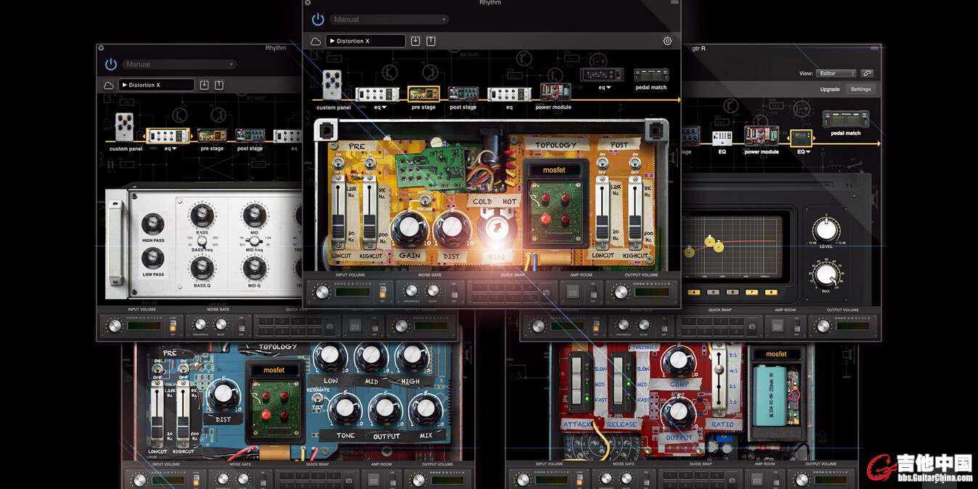Viewport: 978px width, 489px height.
Task: Click the link icon next to Editor view
Action: pyautogui.click(x=867, y=73)
